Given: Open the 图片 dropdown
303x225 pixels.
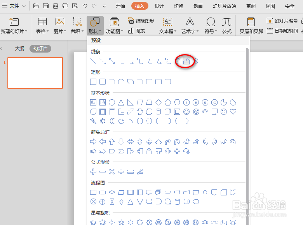Looking at the screenshot, I should [60, 26].
